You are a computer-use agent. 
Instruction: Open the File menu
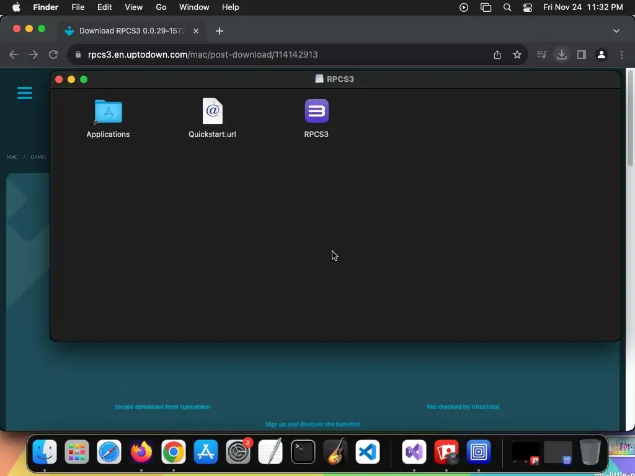pos(78,7)
